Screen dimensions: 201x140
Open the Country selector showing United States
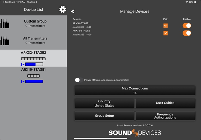pos(105,103)
